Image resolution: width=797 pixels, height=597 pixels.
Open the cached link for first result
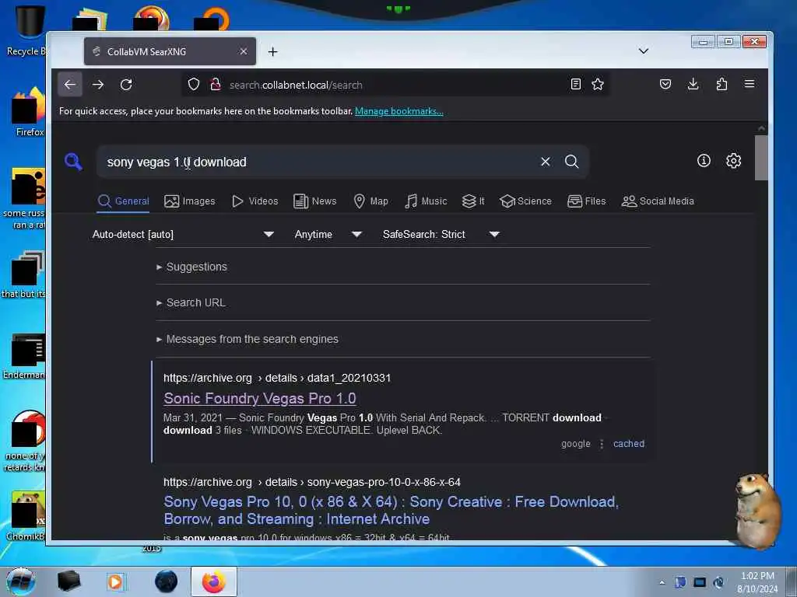click(629, 444)
